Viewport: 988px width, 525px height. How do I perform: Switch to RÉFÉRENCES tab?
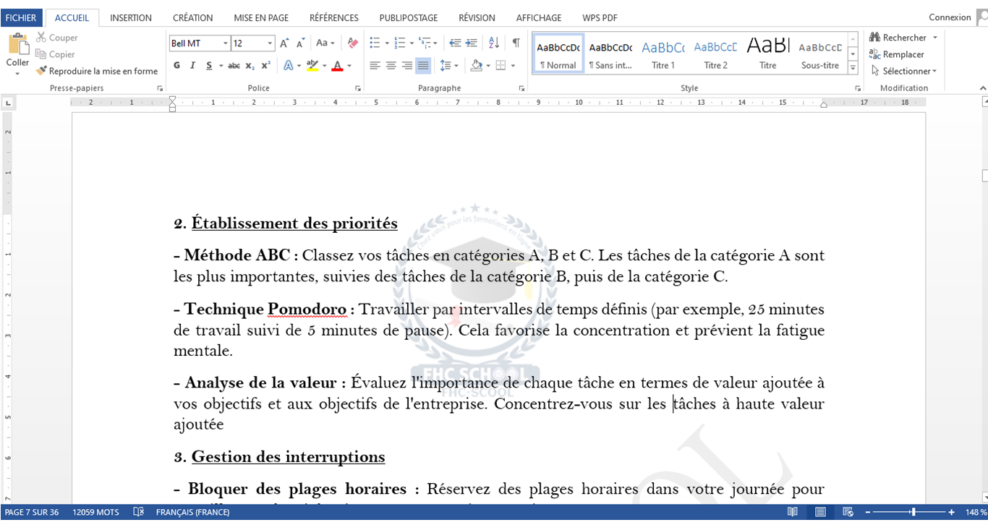click(x=333, y=17)
